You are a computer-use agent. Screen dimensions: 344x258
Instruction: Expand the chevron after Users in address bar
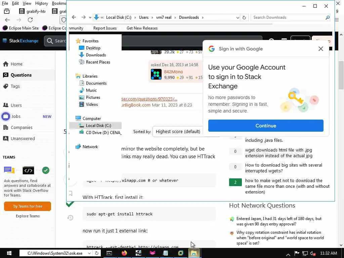point(152,17)
